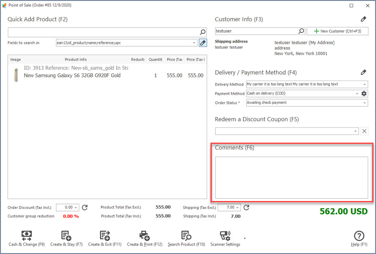Refresh the shipping cost value
376x254 pixels.
point(246,207)
